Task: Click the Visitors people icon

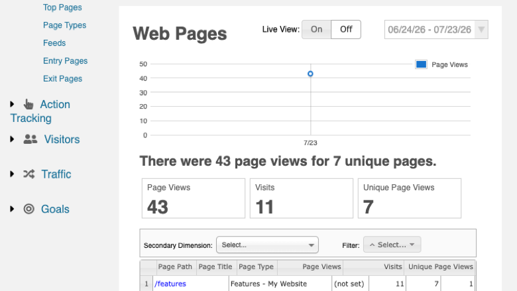Action: point(30,139)
